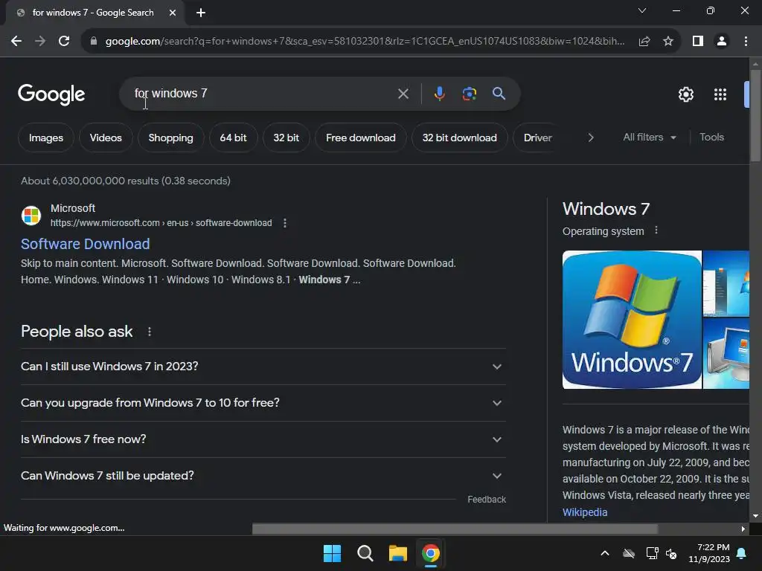Open Google quick settings gear
The height and width of the screenshot is (571, 762).
tap(685, 94)
